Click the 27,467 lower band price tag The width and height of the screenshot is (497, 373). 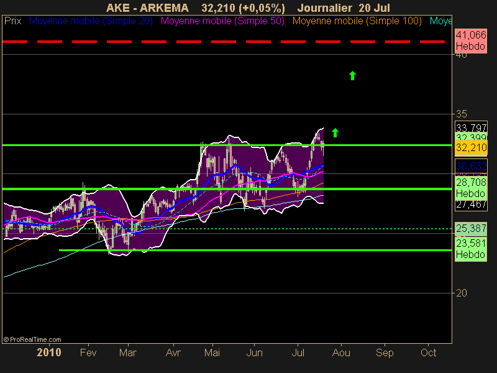pos(471,205)
